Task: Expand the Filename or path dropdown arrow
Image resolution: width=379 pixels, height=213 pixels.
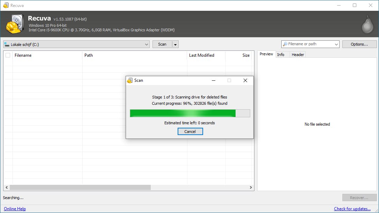Action: click(x=336, y=44)
